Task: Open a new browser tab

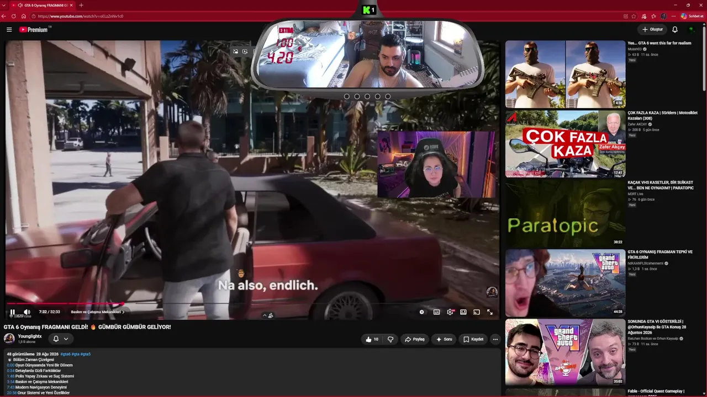Action: [81, 5]
